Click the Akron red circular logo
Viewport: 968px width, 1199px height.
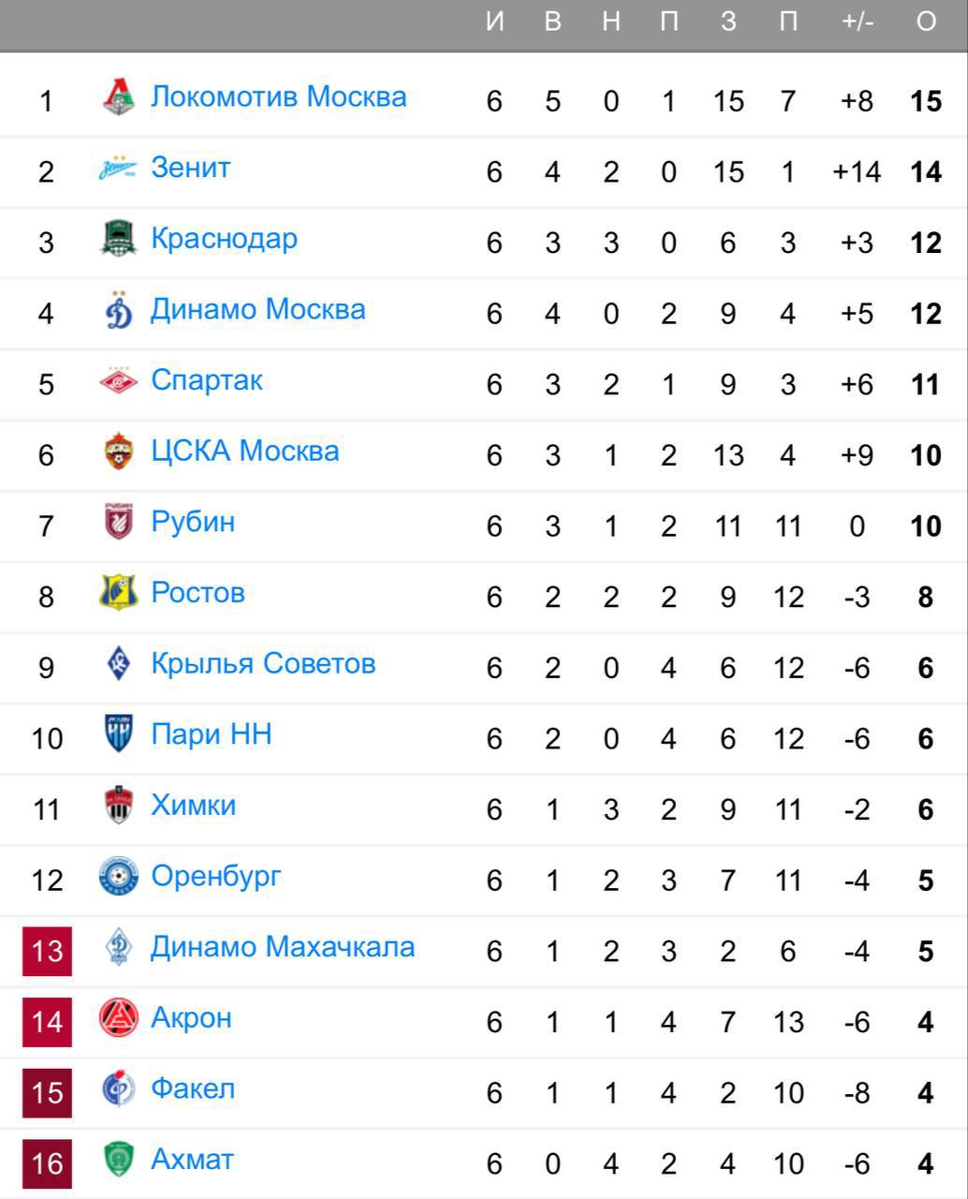tap(118, 1018)
